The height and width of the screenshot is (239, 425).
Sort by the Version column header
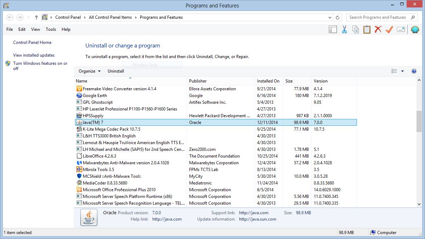334,81
